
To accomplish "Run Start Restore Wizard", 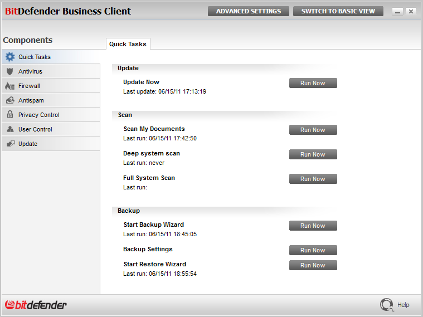I will pos(313,265).
